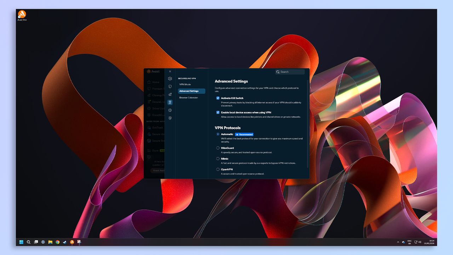Click Home in the dimmed Avast sidebar
The image size is (453, 255).
pos(153,82)
